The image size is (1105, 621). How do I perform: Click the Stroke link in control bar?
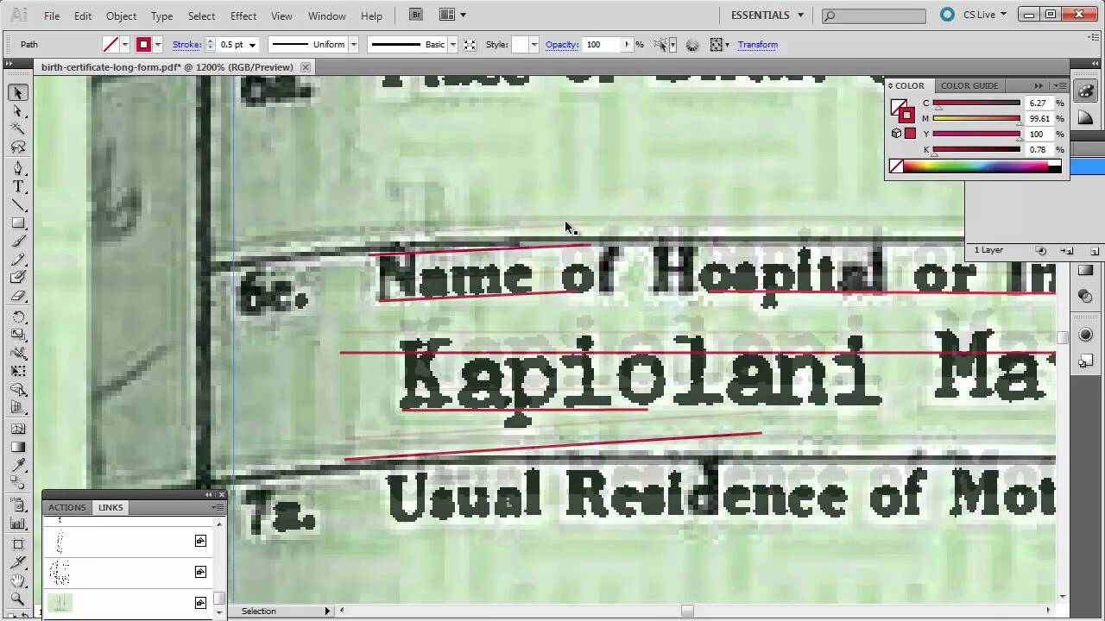[x=186, y=44]
